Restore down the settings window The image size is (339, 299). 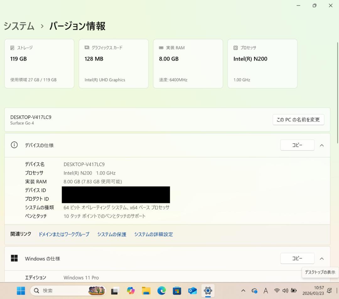(x=315, y=5)
